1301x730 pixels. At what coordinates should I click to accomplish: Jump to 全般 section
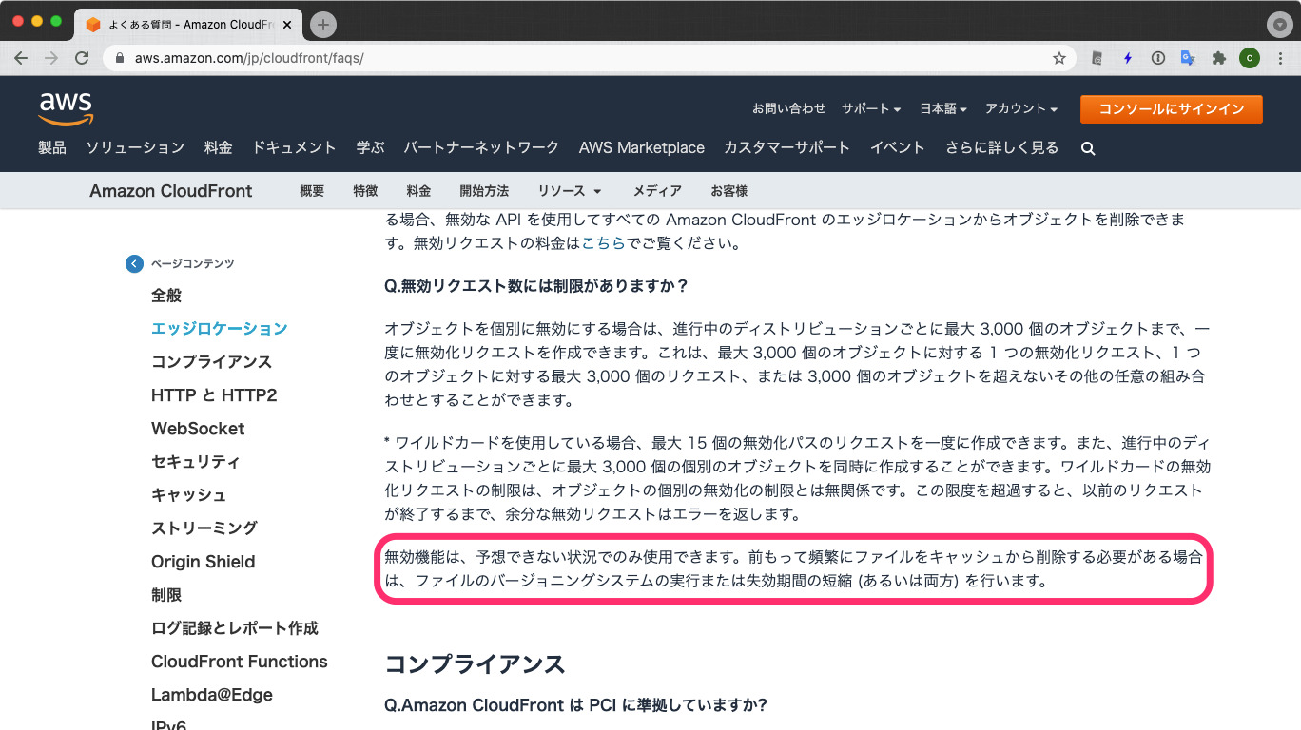(x=166, y=296)
